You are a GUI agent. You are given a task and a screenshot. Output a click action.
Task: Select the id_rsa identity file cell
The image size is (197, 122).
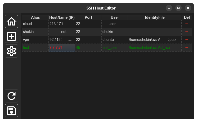coord(155,48)
